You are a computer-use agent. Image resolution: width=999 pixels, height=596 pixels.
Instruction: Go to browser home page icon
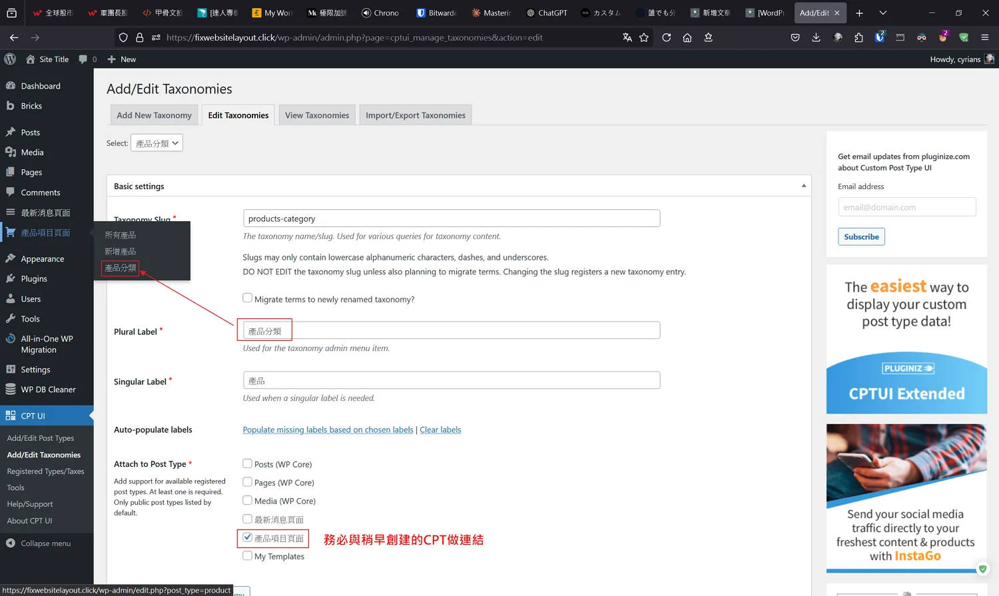(x=687, y=37)
